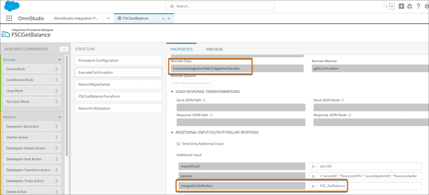Click the Delete Action drag handle
This screenshot has height=195, width=429.
coord(57,192)
